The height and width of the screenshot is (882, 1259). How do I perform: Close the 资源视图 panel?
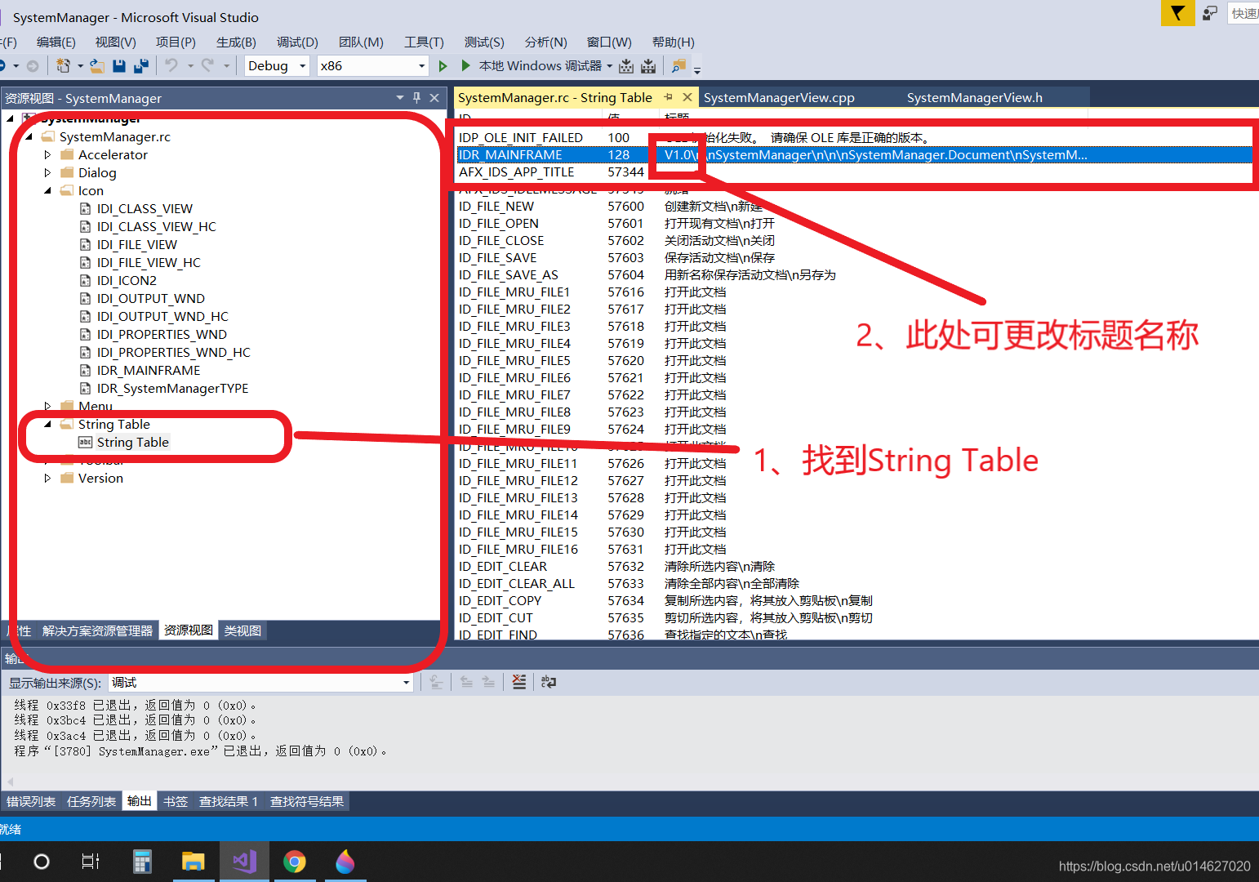coord(434,98)
